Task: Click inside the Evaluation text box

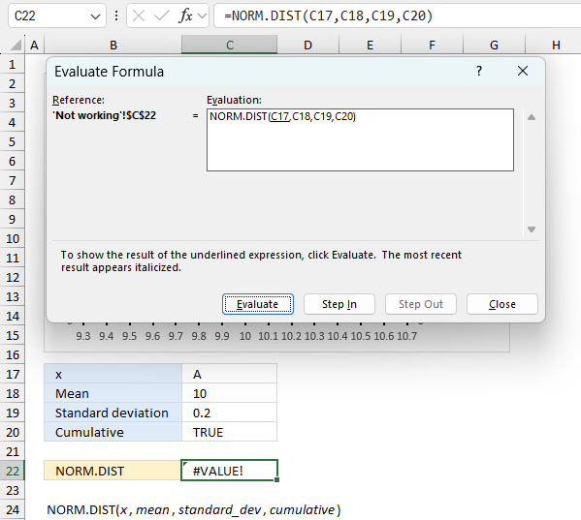Action: (360, 139)
